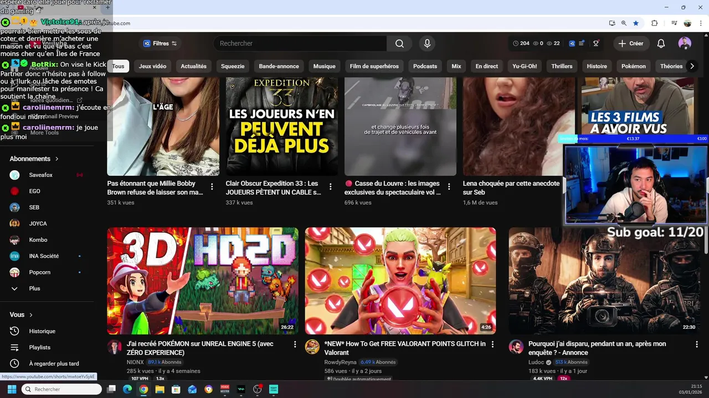Expand the Abonnements section chevron
Screen dimensions: 709x398
click(56, 159)
